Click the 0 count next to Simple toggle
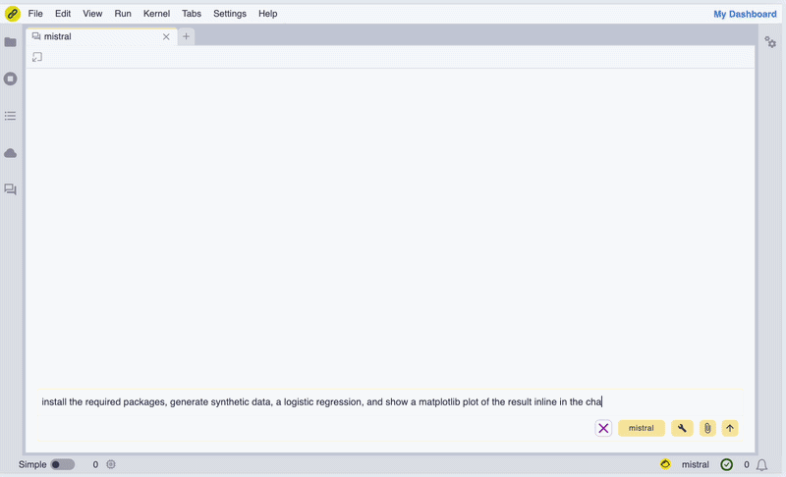Image resolution: width=786 pixels, height=477 pixels. [x=95, y=464]
